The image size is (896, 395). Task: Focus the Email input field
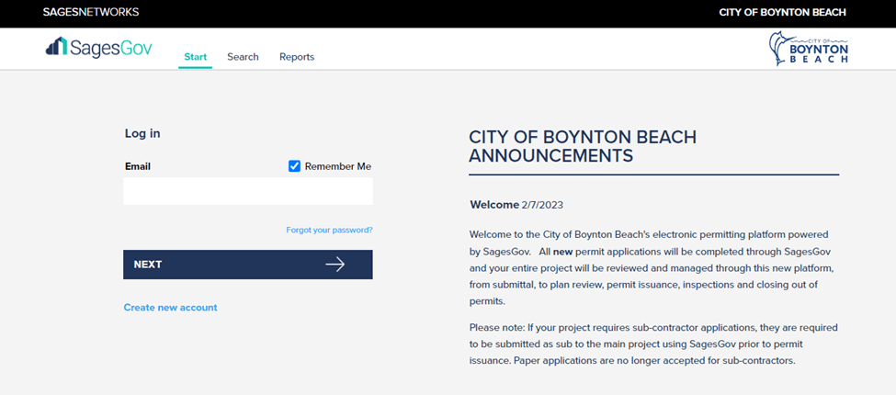pos(248,191)
